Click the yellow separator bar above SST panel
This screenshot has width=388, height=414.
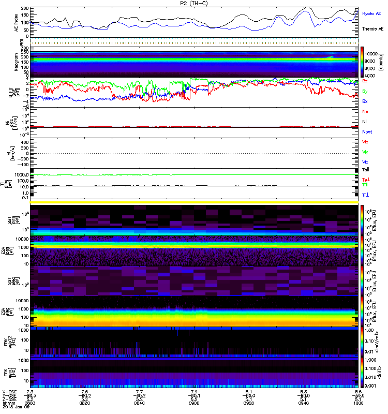coord(194,202)
